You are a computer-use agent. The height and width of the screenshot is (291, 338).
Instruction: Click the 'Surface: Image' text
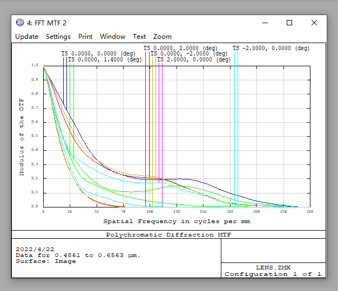coord(46,261)
